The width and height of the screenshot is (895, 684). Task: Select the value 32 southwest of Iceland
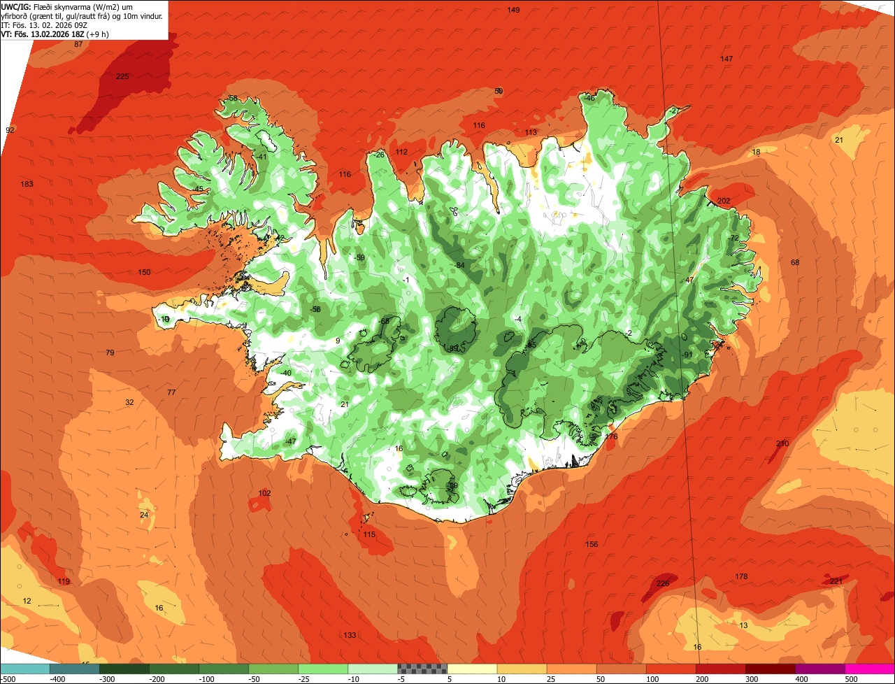(x=129, y=402)
